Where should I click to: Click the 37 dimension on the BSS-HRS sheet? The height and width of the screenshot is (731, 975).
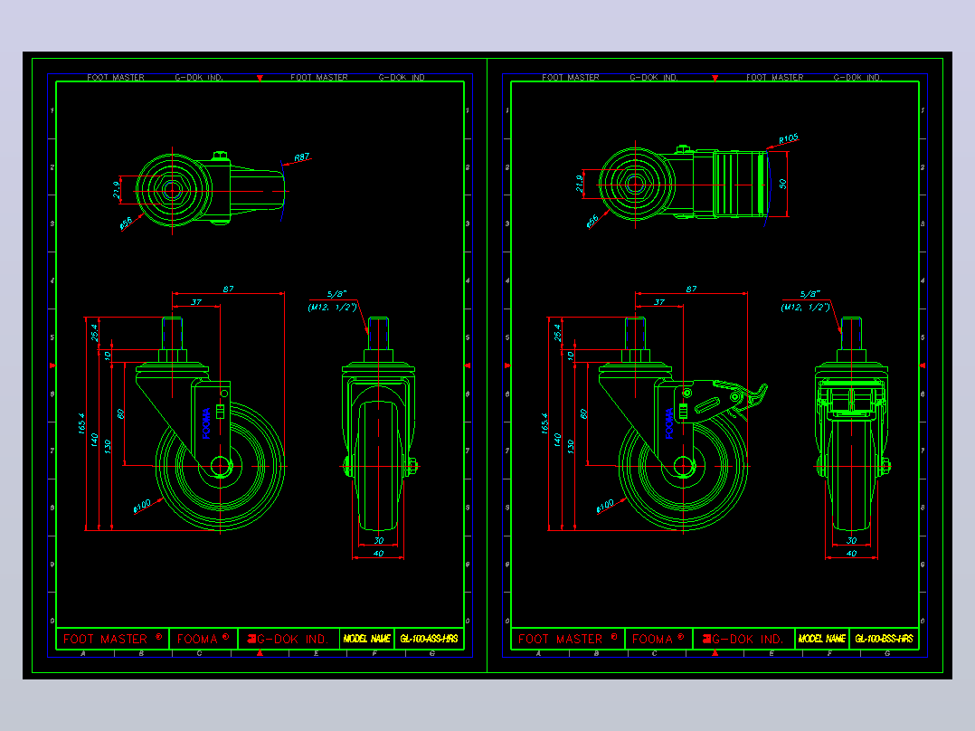(659, 302)
